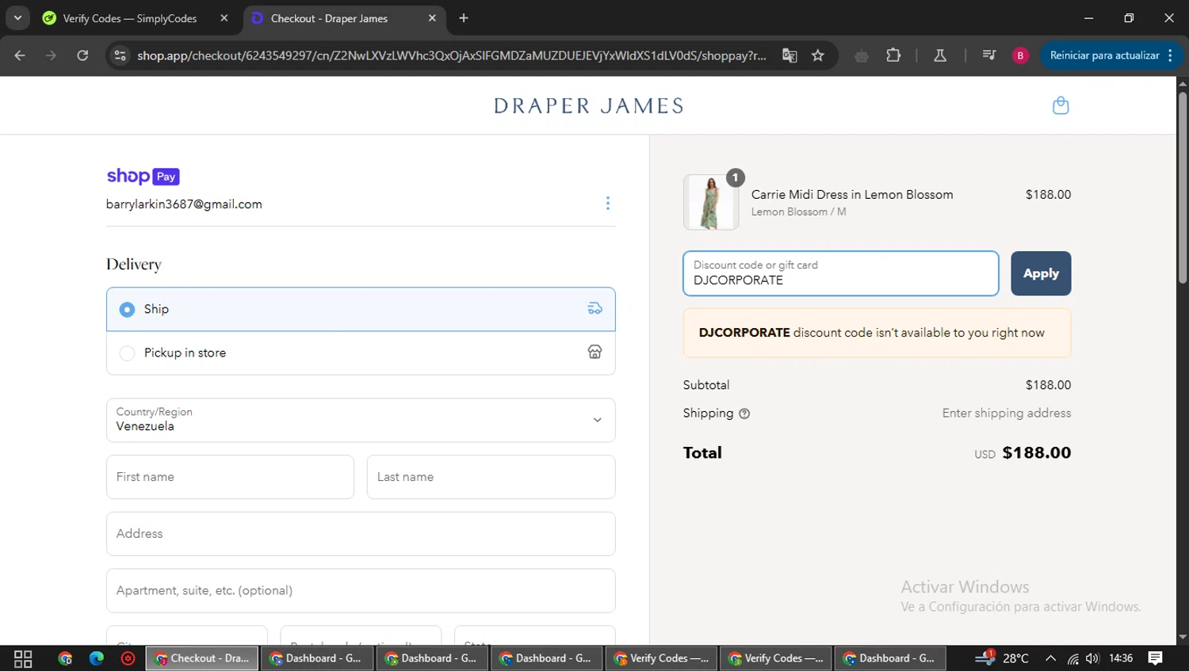Open Checkout - Dra... taskbar window
The width and height of the screenshot is (1189, 671).
(202, 658)
